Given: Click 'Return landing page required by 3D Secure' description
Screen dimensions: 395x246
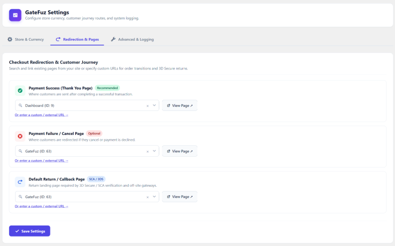Looking at the screenshot, I should (93, 186).
